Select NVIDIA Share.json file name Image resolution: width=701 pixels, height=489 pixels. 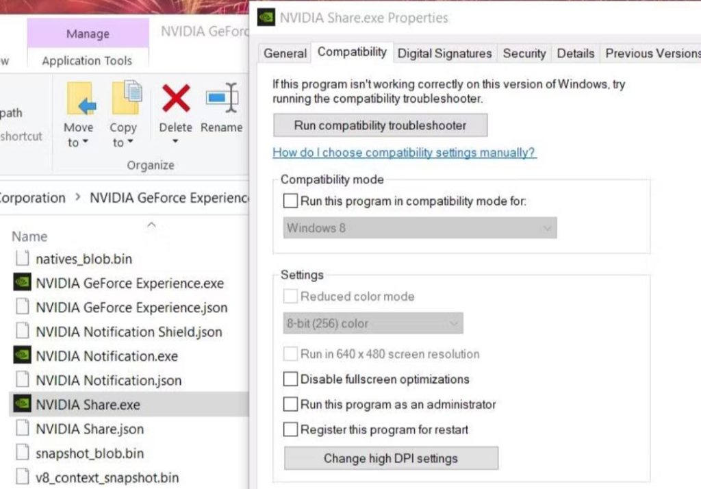pyautogui.click(x=90, y=429)
